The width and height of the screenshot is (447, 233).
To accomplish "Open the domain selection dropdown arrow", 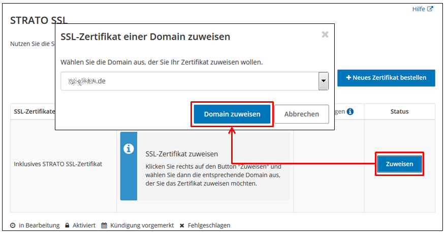I will [323, 81].
